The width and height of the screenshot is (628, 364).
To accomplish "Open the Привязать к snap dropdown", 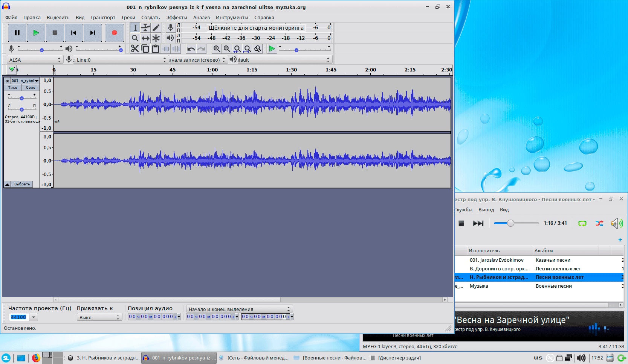I will (x=99, y=317).
